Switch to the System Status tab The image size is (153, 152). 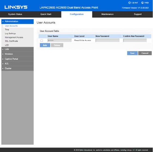15,14
